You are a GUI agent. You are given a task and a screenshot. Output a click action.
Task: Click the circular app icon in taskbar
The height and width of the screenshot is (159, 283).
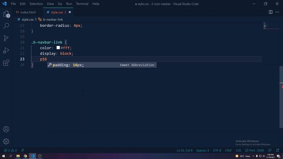point(40,156)
